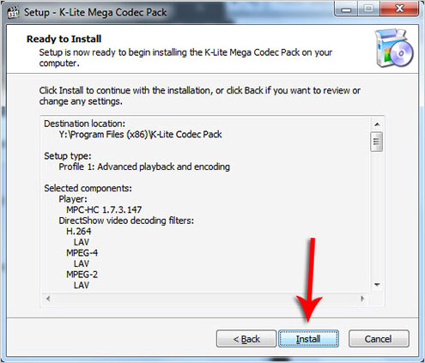Click the MPC-HC 1.7.3.147 entry
Screen dimensions: 425x363
[104, 209]
